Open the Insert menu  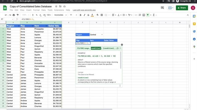29,10
